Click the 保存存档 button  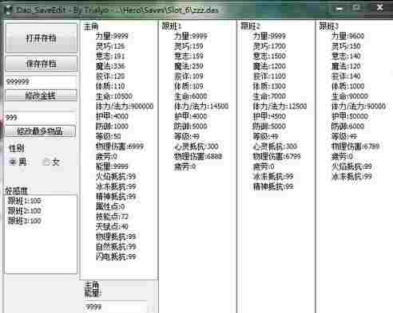tap(42, 64)
